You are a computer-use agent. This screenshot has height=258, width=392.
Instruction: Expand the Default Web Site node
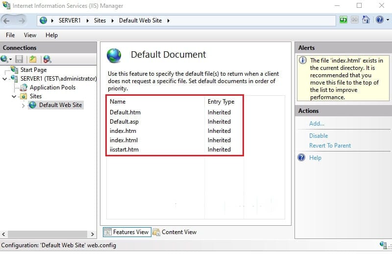[23, 106]
